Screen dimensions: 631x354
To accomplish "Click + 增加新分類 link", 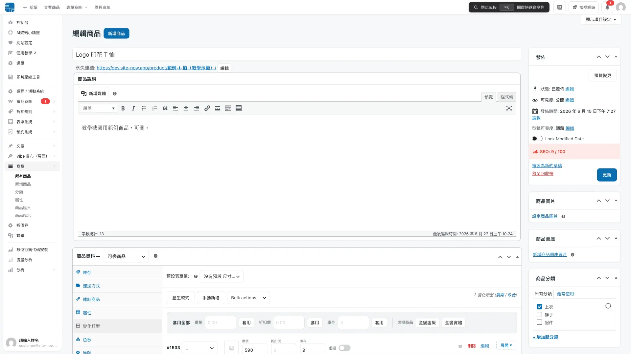I will 545,337.
